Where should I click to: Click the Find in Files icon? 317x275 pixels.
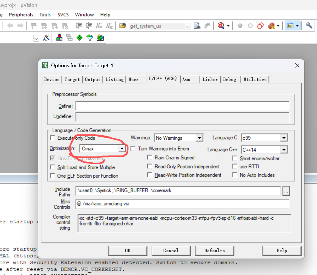click(197, 26)
